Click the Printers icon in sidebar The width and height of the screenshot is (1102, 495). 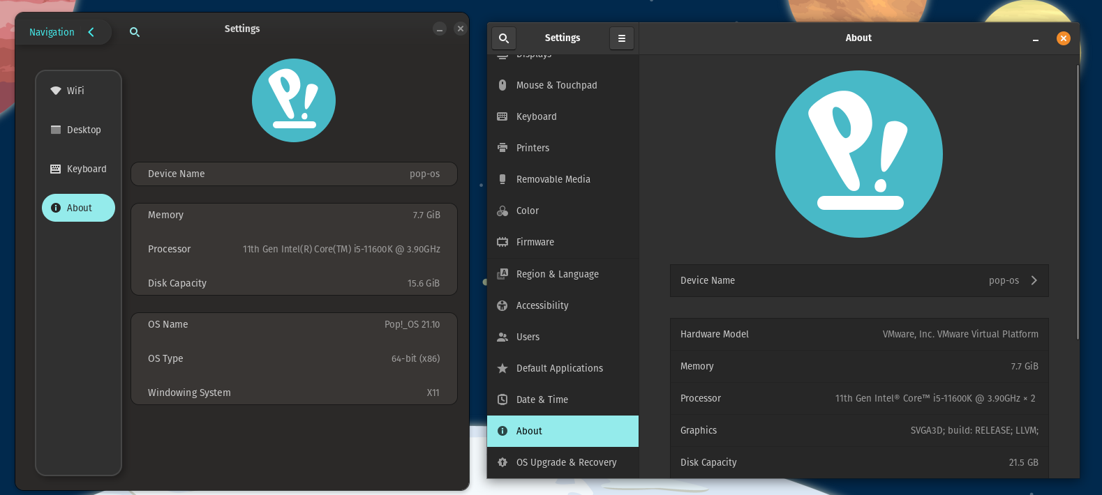tap(502, 148)
